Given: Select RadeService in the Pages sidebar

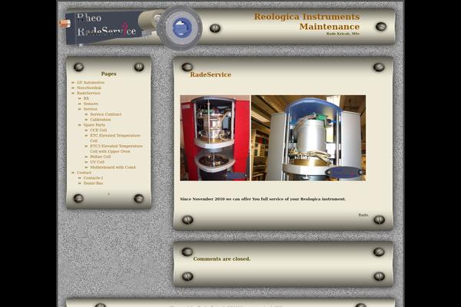Looking at the screenshot, I should pyautogui.click(x=88, y=93).
